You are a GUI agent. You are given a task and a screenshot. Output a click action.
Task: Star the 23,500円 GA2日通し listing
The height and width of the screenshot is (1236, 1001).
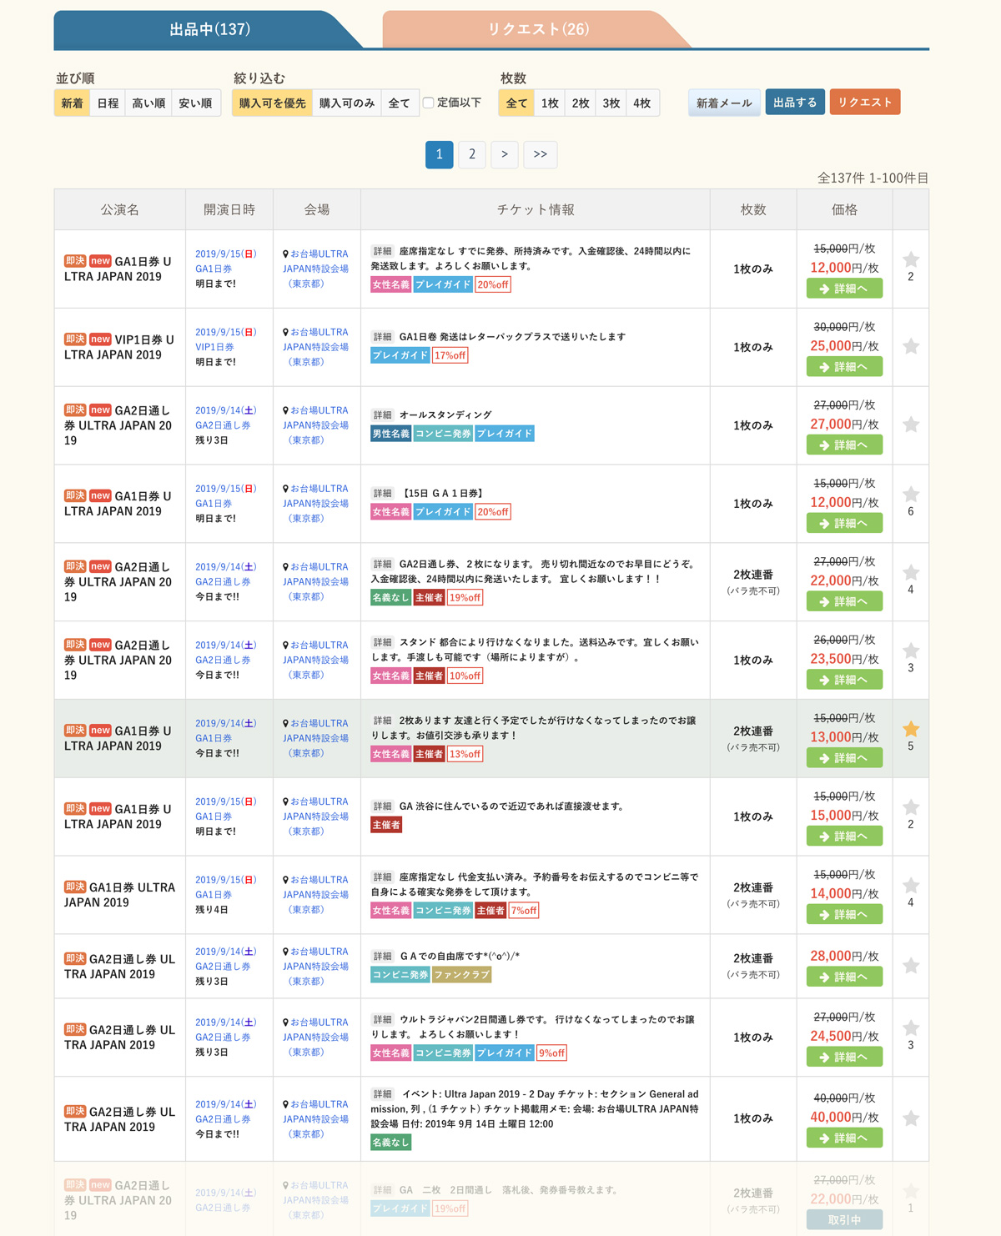click(911, 651)
